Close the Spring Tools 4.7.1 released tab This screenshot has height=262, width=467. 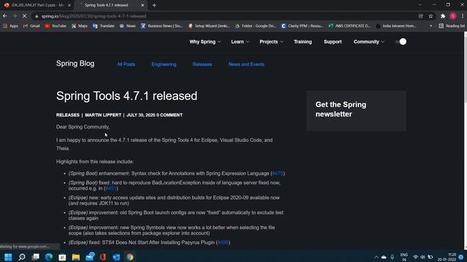pyautogui.click(x=142, y=5)
